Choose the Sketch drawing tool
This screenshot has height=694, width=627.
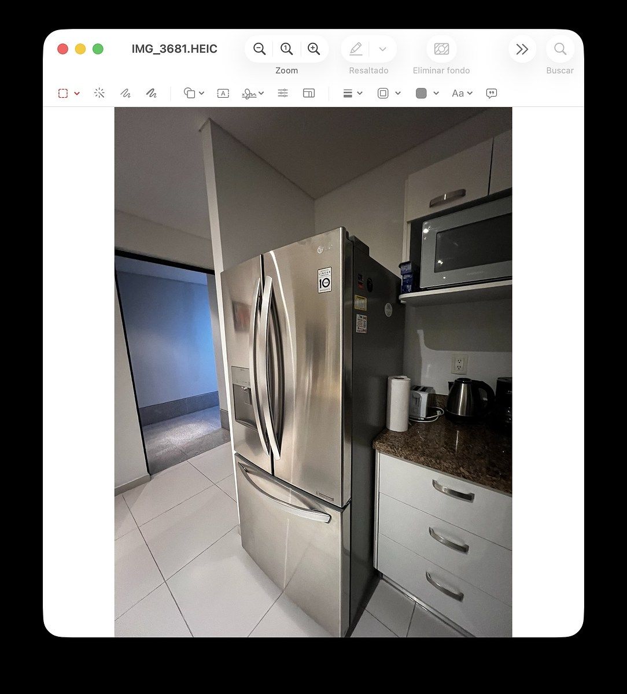[125, 93]
